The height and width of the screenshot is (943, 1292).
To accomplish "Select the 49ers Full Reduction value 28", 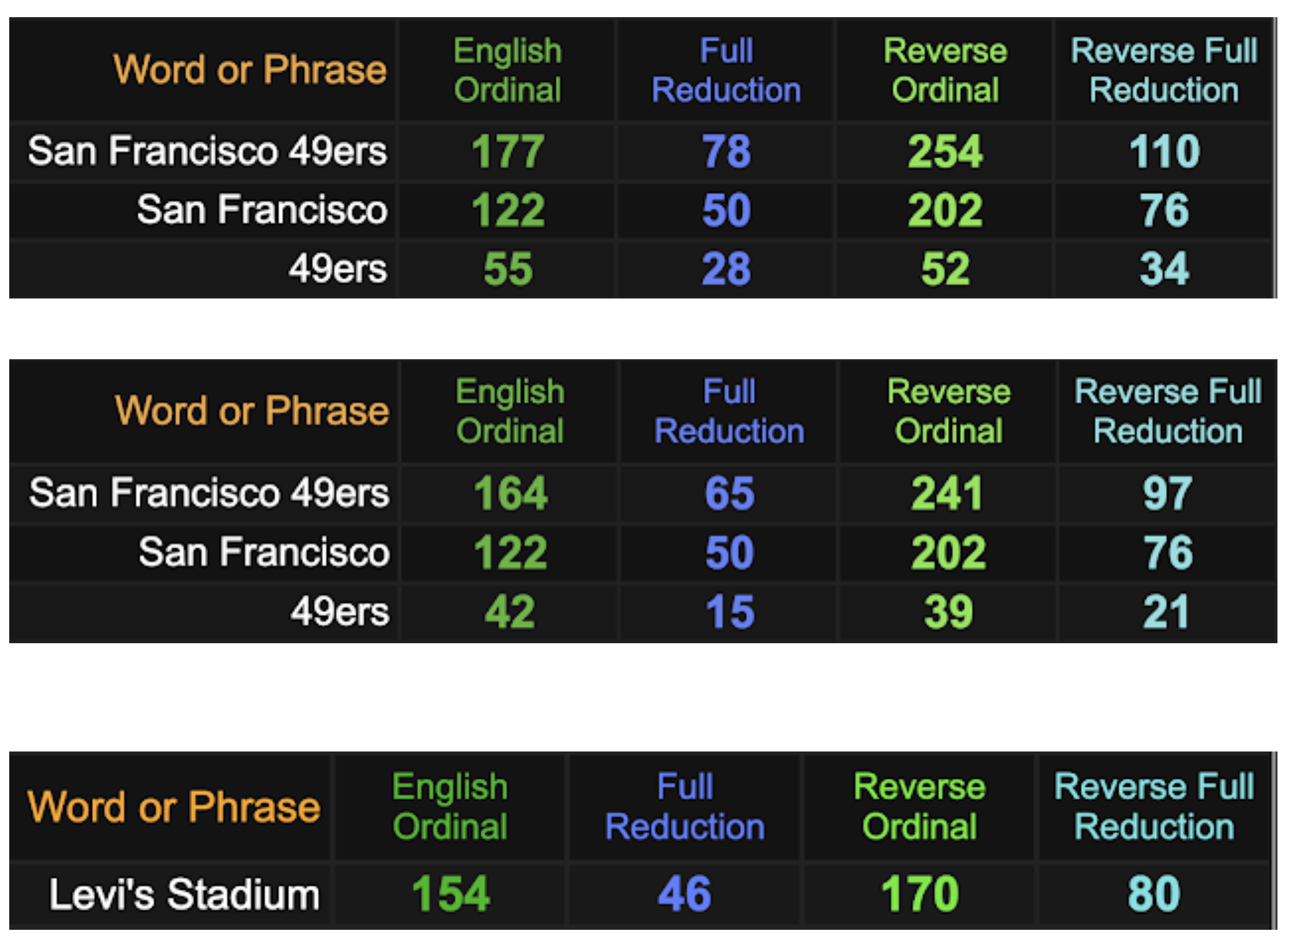I will [x=726, y=269].
